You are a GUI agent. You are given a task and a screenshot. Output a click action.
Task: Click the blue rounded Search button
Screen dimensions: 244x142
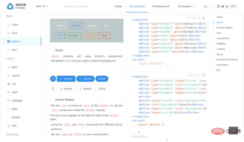(x=85, y=79)
